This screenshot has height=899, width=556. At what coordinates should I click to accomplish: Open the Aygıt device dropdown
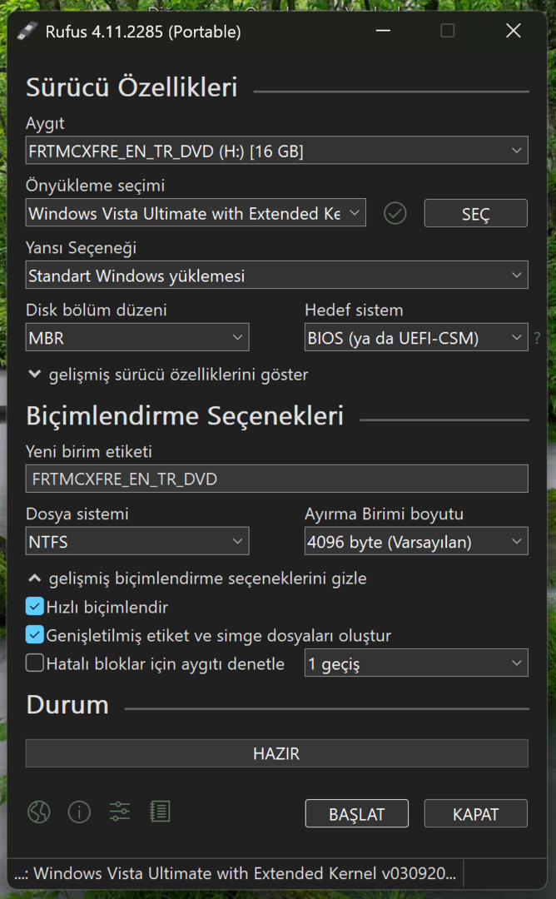click(x=277, y=150)
